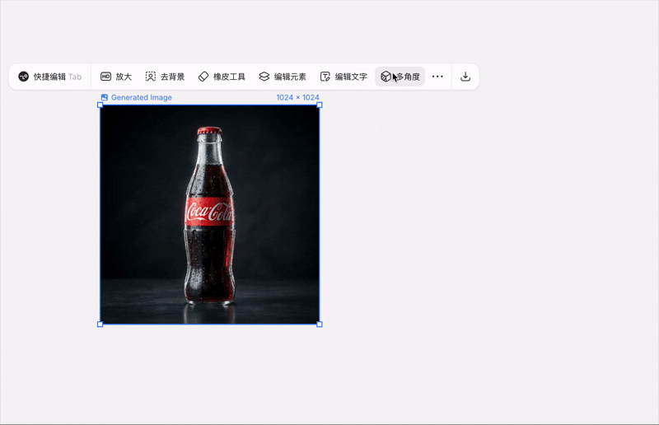The width and height of the screenshot is (659, 425).
Task: Click the multi-angle (多角度) button
Action: point(400,77)
